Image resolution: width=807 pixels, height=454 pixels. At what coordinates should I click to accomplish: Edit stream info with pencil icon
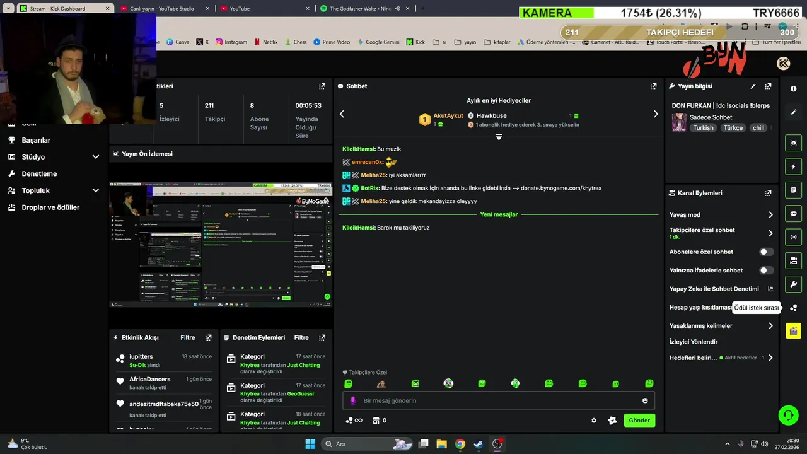pyautogui.click(x=753, y=86)
